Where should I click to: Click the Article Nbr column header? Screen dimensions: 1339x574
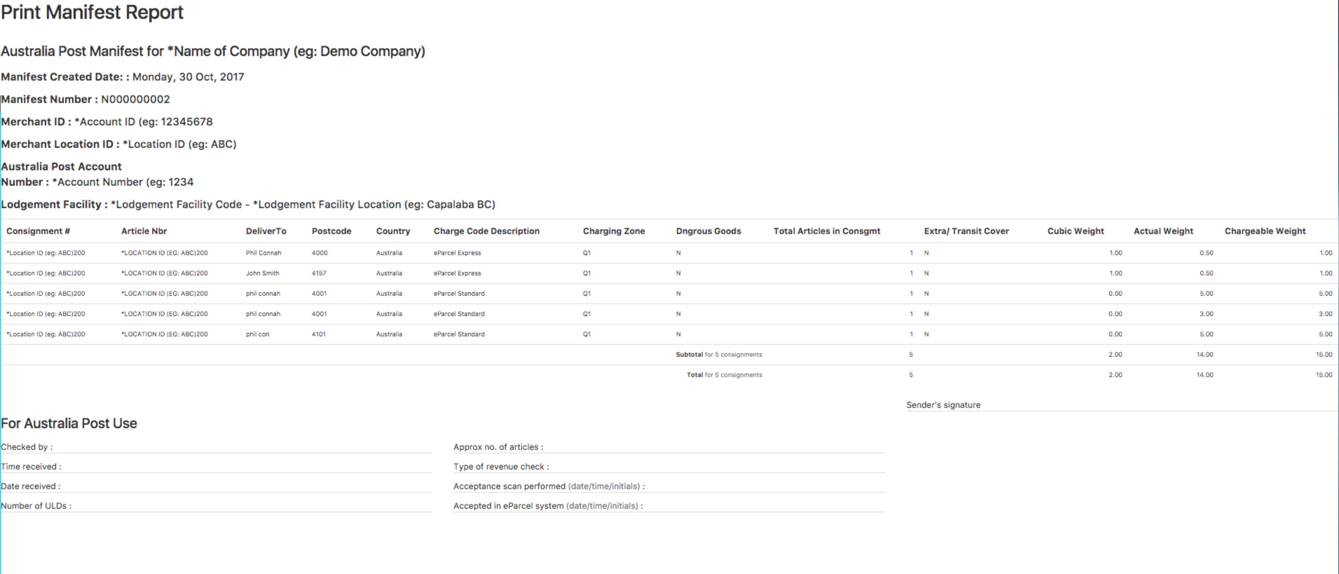click(144, 231)
